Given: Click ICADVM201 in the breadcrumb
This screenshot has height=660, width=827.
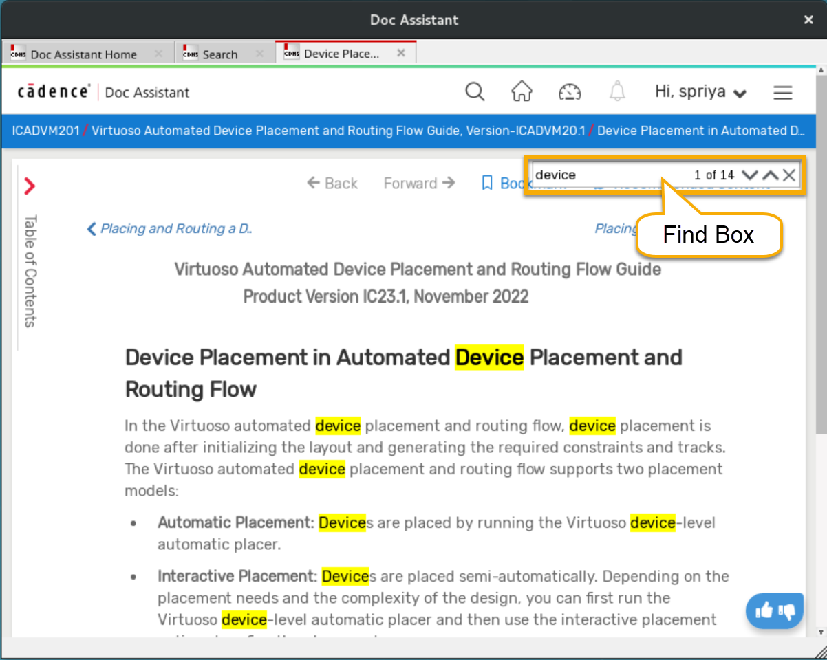Looking at the screenshot, I should point(45,131).
